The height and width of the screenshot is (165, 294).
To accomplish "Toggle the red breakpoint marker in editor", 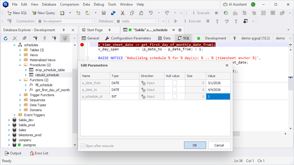I will (x=82, y=45).
